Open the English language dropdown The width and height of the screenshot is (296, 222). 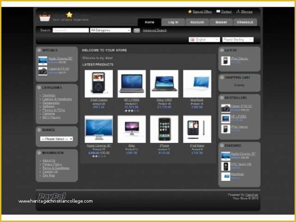204,39
